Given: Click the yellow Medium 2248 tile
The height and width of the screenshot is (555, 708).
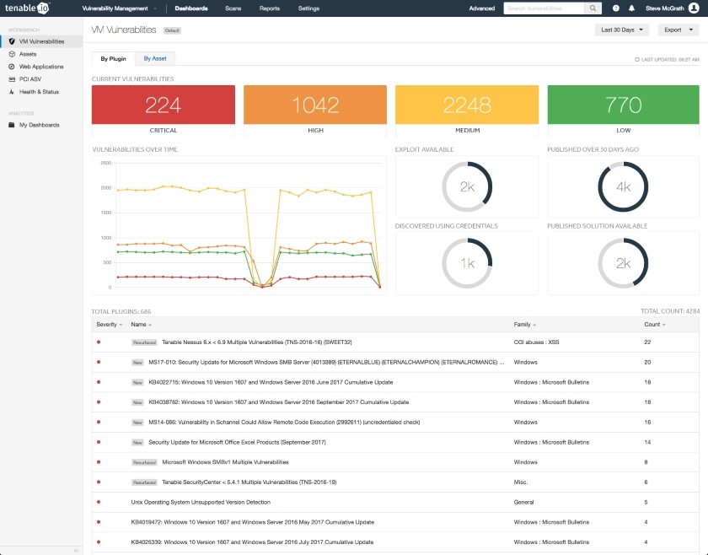Looking at the screenshot, I should (x=467, y=105).
